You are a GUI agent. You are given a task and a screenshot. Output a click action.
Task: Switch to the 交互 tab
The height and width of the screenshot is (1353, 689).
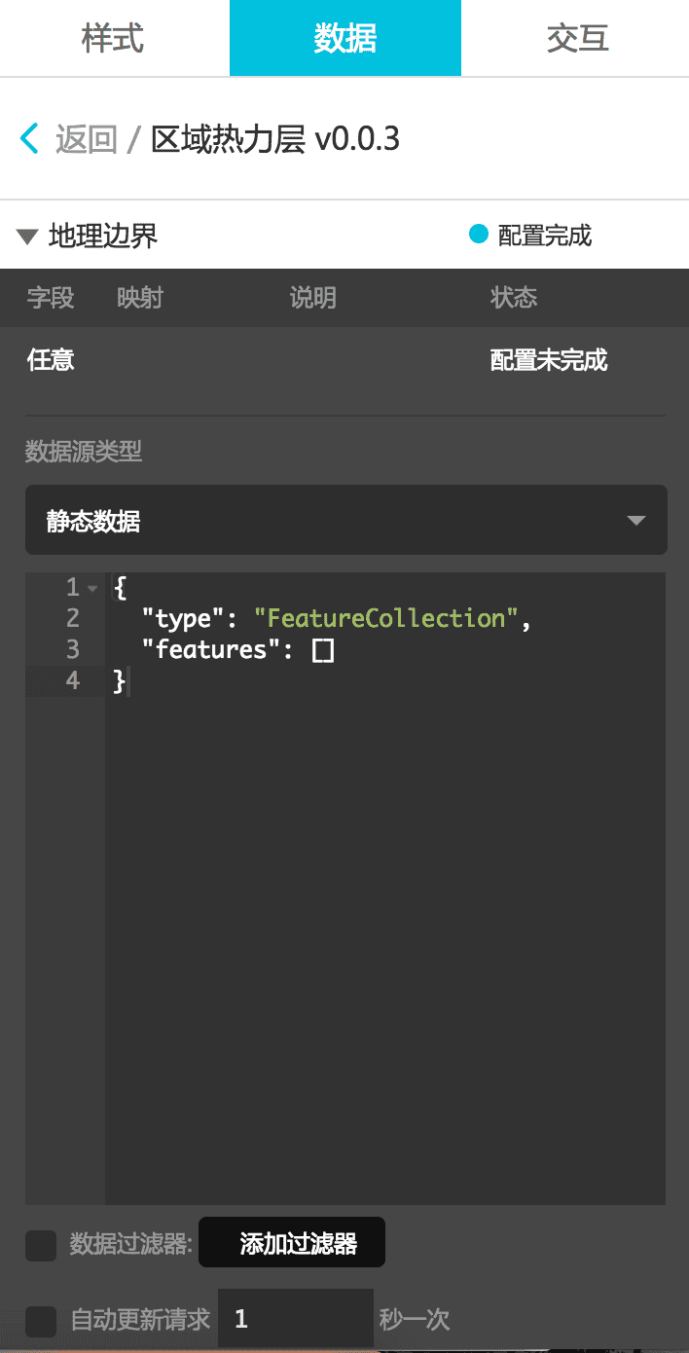point(577,38)
